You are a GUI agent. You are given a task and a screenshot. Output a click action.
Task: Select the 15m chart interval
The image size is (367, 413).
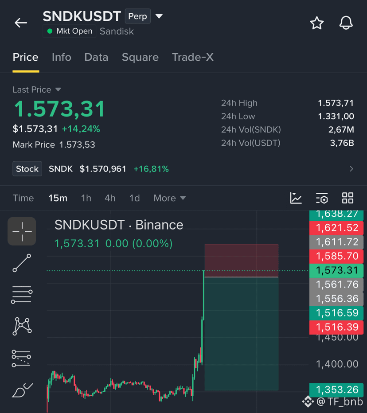58,198
